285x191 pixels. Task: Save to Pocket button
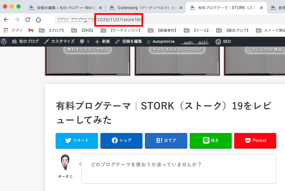click(x=255, y=141)
